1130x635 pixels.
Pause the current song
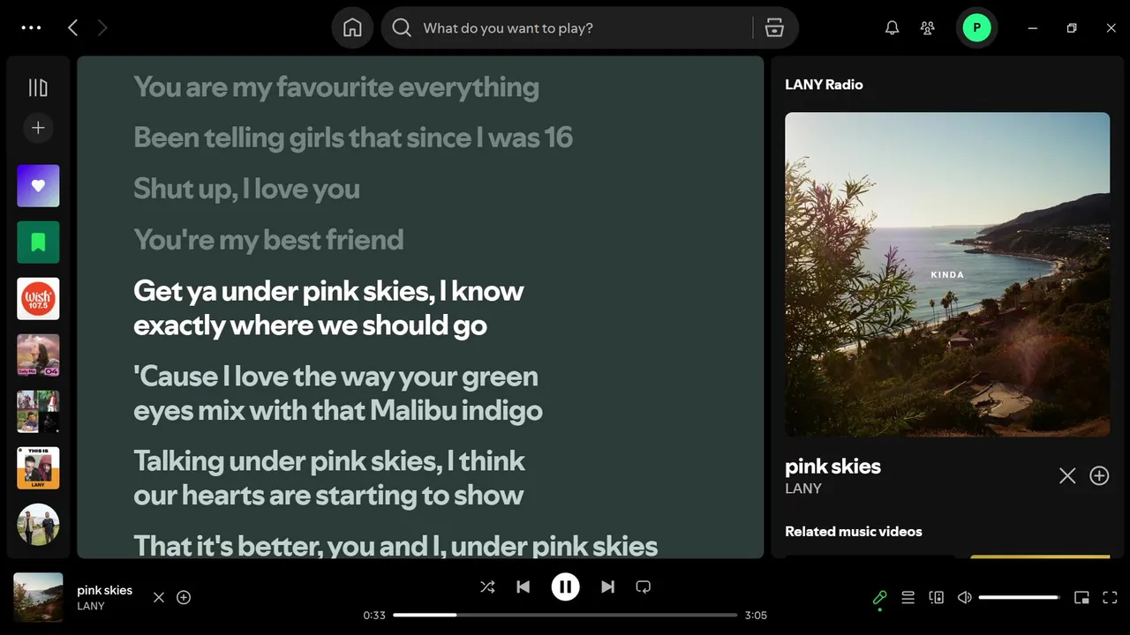[x=565, y=586]
